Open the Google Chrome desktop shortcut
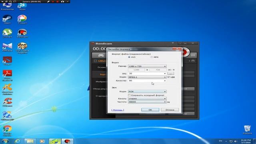 pyautogui.click(x=7, y=131)
